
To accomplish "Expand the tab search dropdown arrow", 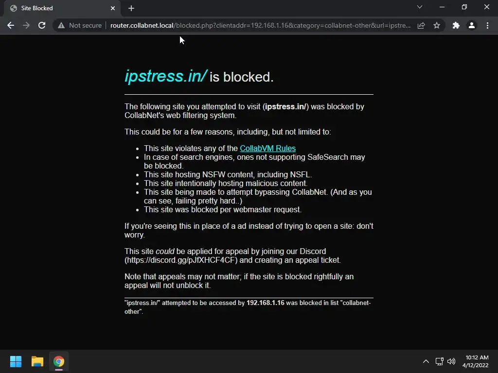I will point(420,7).
